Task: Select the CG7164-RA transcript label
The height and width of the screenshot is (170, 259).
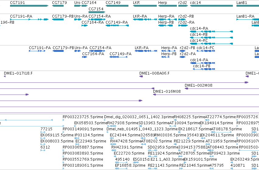Action: [93, 22]
